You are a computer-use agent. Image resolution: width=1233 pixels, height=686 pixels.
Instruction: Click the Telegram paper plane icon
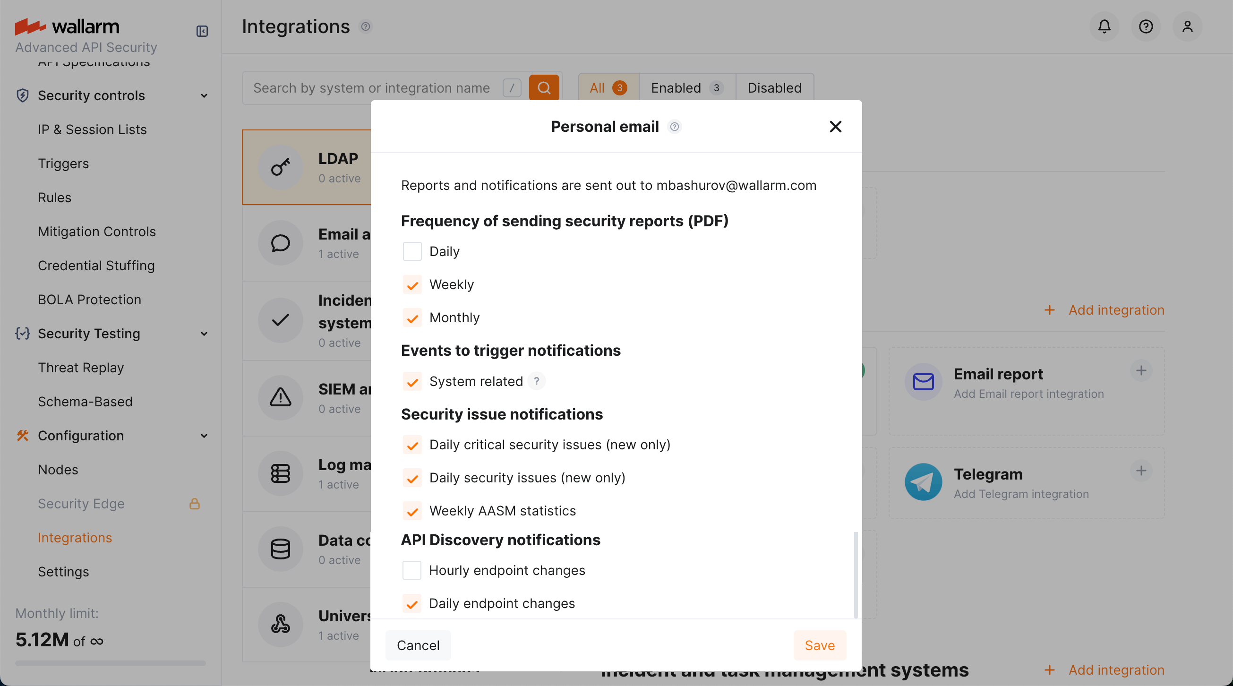(x=923, y=481)
